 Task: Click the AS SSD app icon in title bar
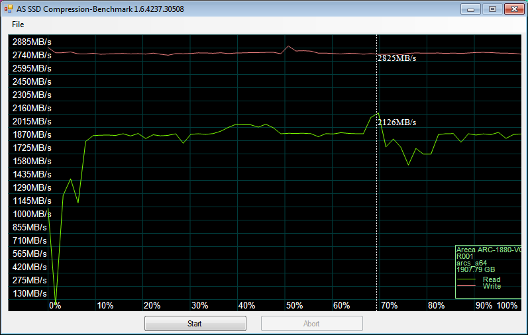click(9, 9)
